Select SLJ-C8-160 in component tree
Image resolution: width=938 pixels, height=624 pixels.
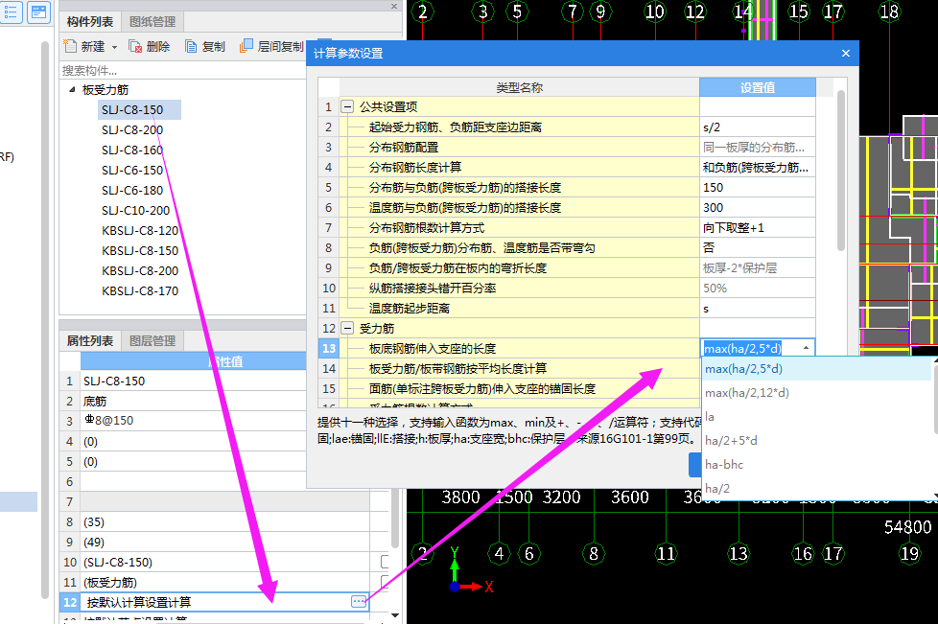(132, 150)
